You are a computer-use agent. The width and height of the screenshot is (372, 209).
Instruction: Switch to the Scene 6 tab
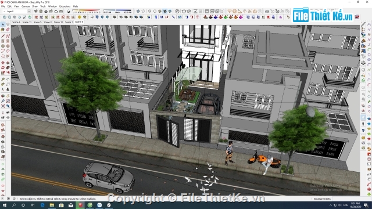16,22
